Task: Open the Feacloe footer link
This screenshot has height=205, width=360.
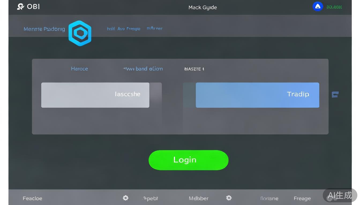Action: tap(32, 198)
